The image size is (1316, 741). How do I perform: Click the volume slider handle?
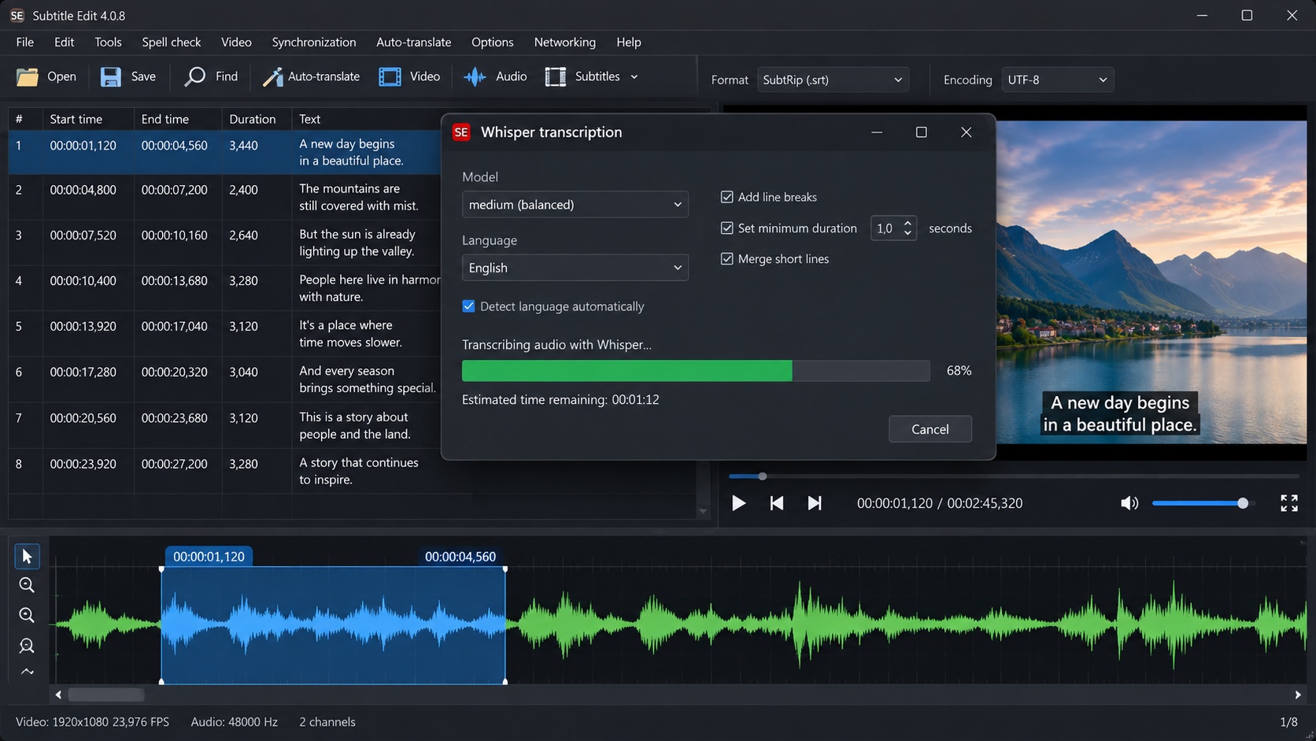pos(1243,503)
